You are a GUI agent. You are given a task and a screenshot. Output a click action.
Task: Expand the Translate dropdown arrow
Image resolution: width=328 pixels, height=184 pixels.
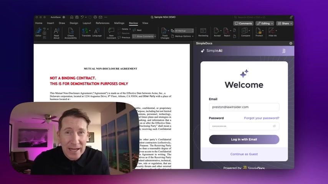[90, 31]
